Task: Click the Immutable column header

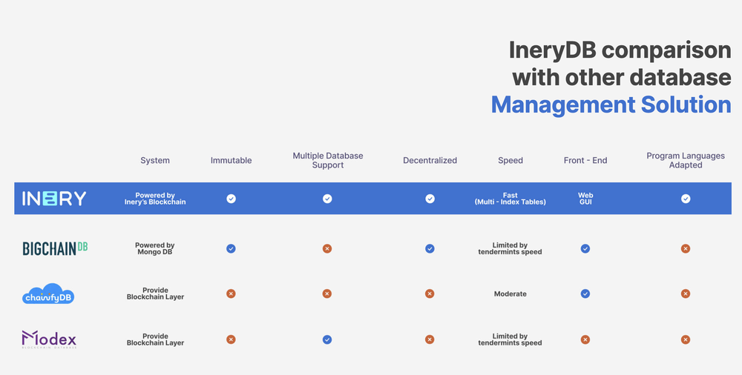Action: (231, 160)
